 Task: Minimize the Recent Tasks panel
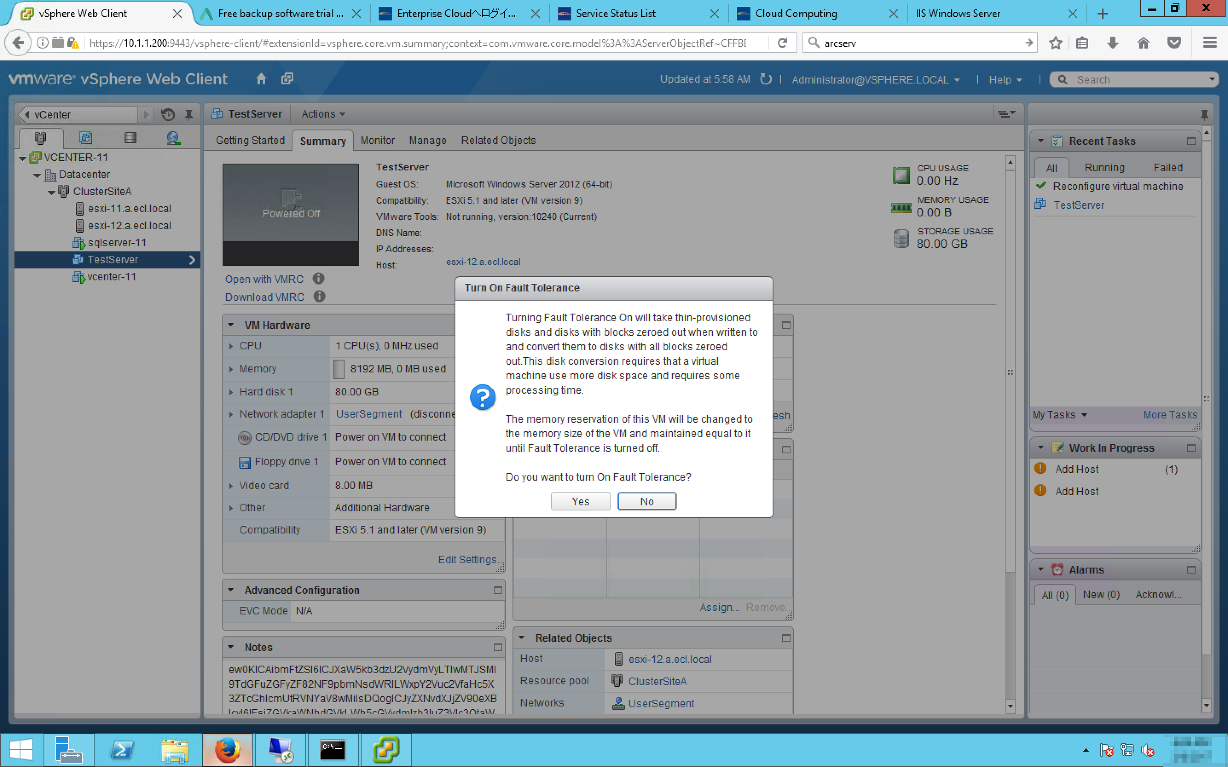click(1191, 141)
